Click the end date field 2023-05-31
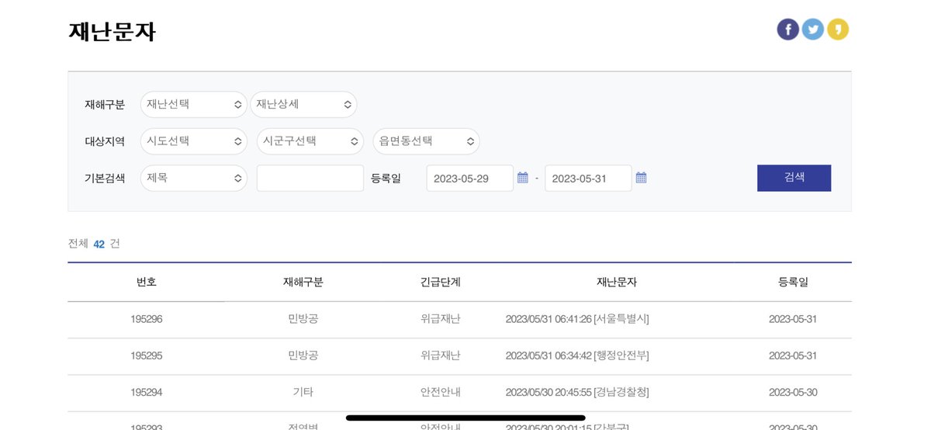Viewport: 931px width, 430px height. [588, 178]
